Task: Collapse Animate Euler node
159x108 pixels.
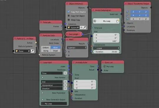Action: 74,62
